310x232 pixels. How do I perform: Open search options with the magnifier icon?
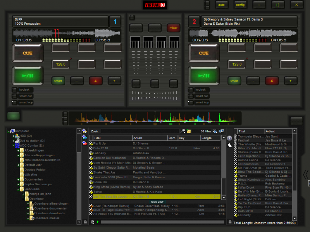(183, 131)
